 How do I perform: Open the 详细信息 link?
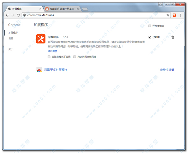tap(52, 51)
